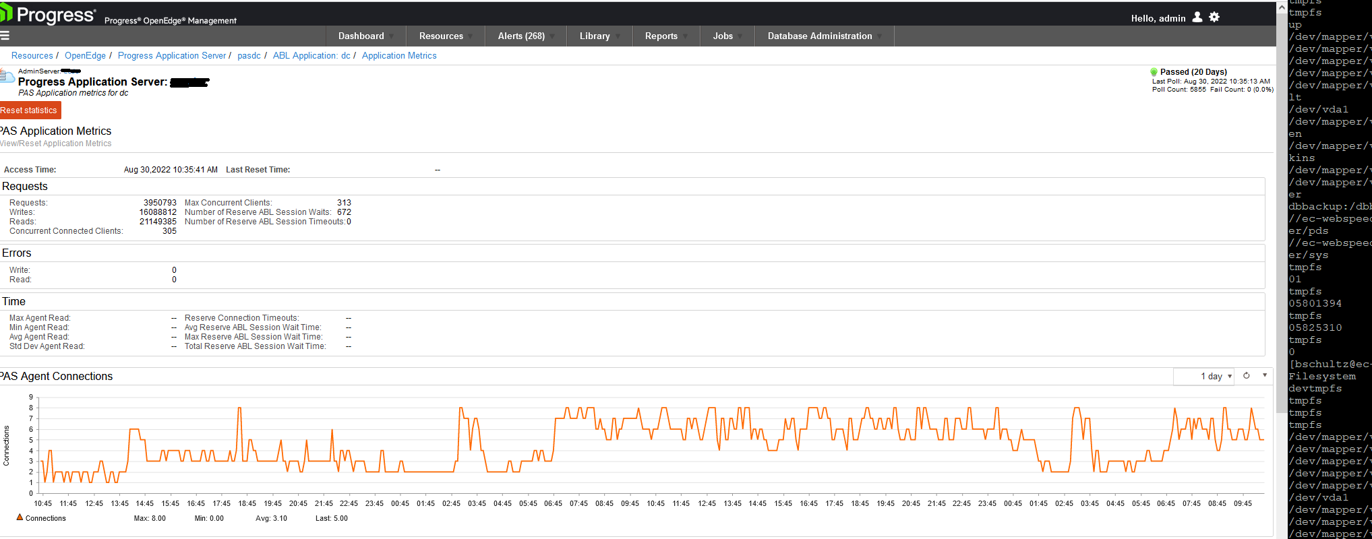Click the Connections legend triangle marker
Screen dimensions: 1372x539
[x=20, y=517]
